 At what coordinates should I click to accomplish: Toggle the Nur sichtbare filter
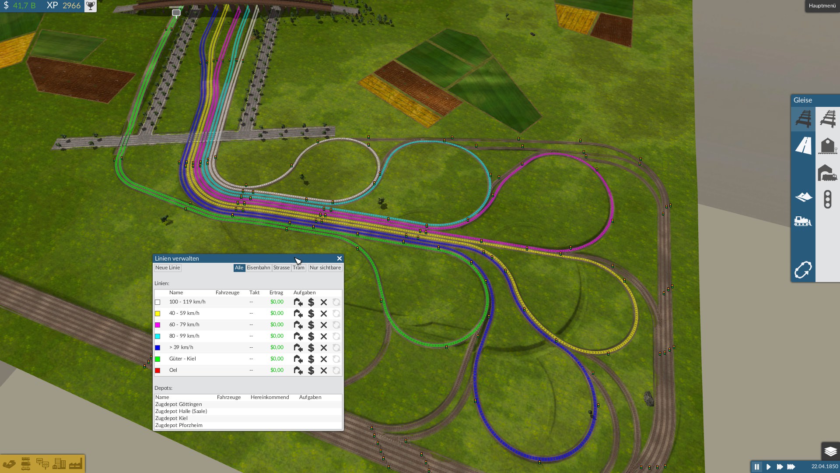pyautogui.click(x=325, y=268)
